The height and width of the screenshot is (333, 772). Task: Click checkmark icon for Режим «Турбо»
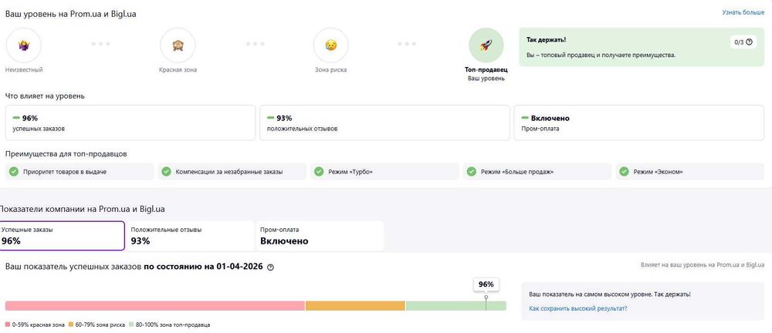tap(319, 172)
